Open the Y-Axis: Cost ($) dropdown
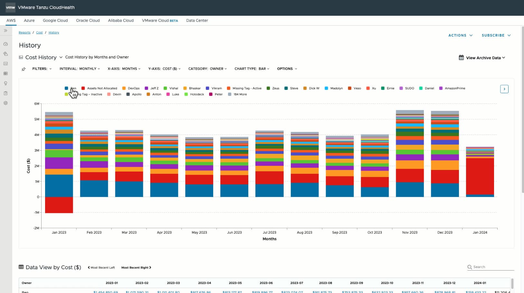The width and height of the screenshot is (524, 293). coord(164,69)
